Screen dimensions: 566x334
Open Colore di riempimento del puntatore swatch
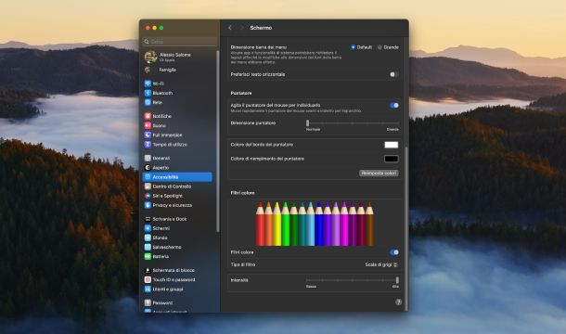(x=392, y=159)
